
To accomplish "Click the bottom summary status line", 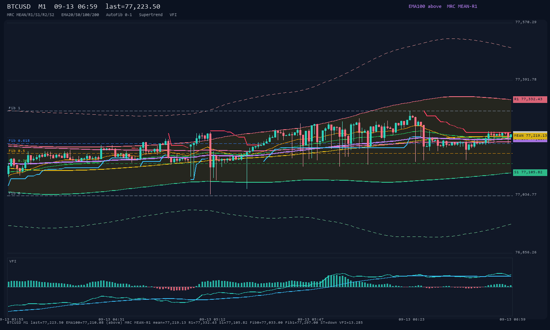I will tap(185, 323).
